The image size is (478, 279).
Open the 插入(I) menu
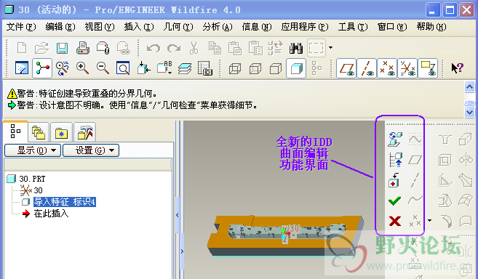coord(139,27)
